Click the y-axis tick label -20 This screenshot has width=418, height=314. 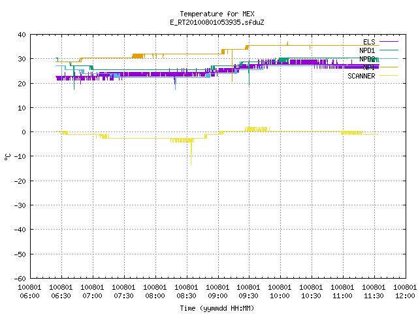pyautogui.click(x=20, y=181)
